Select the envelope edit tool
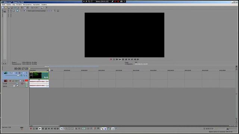This screenshot has width=239, height=134. [x=66, y=129]
